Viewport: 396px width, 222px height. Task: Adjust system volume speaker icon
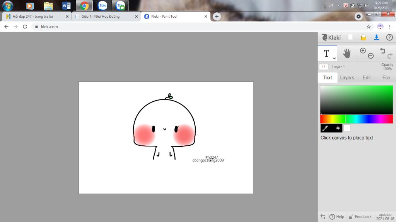click(x=367, y=5)
